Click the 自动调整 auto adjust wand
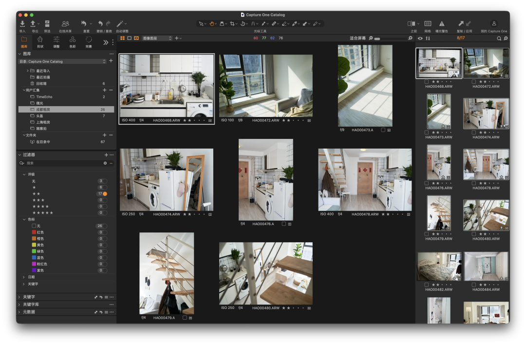The height and width of the screenshot is (345, 526). click(x=120, y=23)
